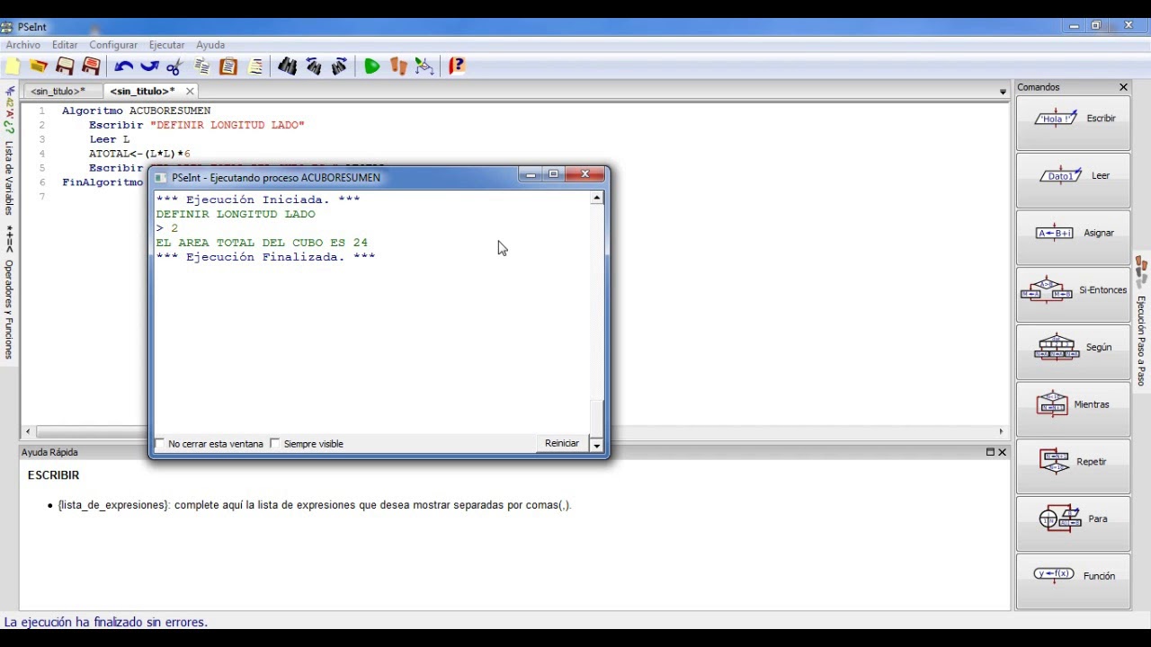1151x647 pixels.
Task: Cut selection with the scissors icon
Action: pyautogui.click(x=175, y=66)
